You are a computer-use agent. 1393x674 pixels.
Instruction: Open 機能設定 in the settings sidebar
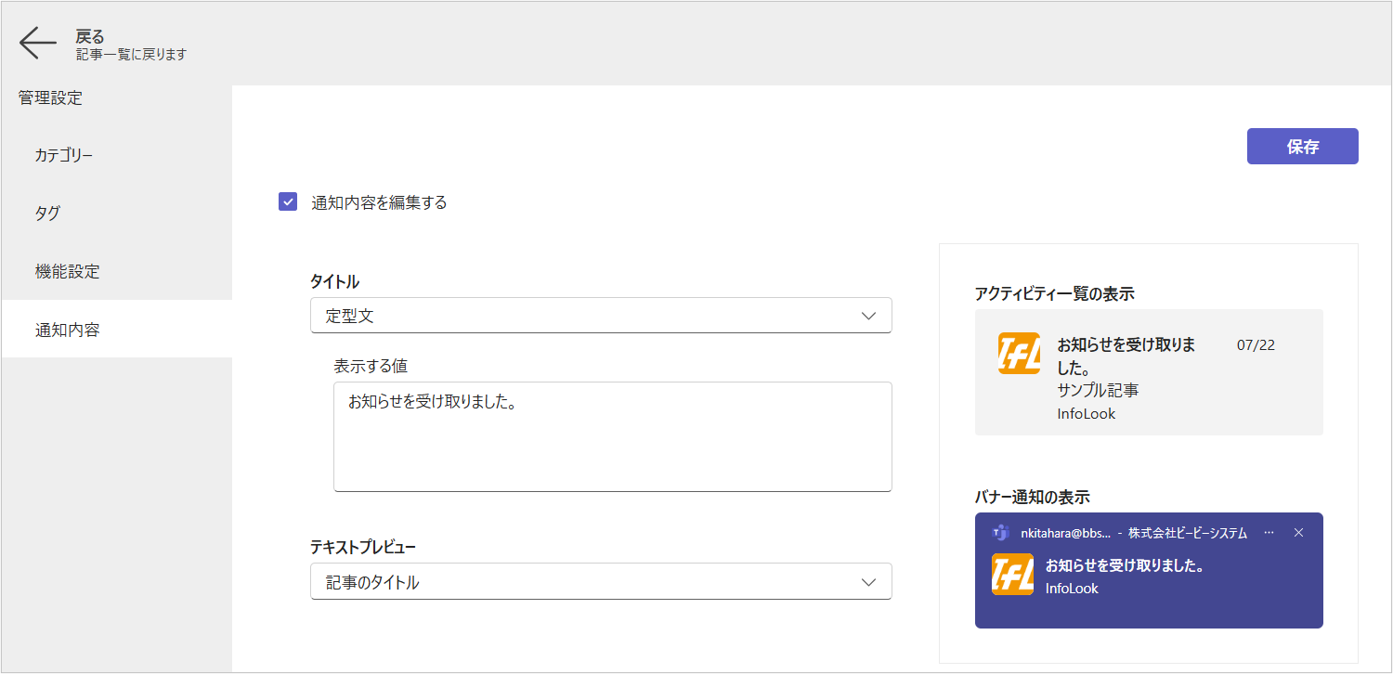pyautogui.click(x=117, y=271)
